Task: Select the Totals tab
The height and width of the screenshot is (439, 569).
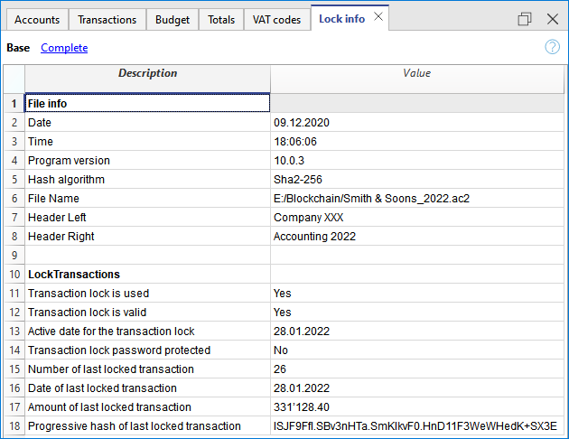Action: [x=221, y=19]
